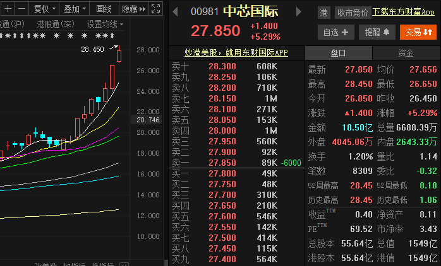Zoom in chart with plus button
The image size is (441, 266).
click(8, 9)
